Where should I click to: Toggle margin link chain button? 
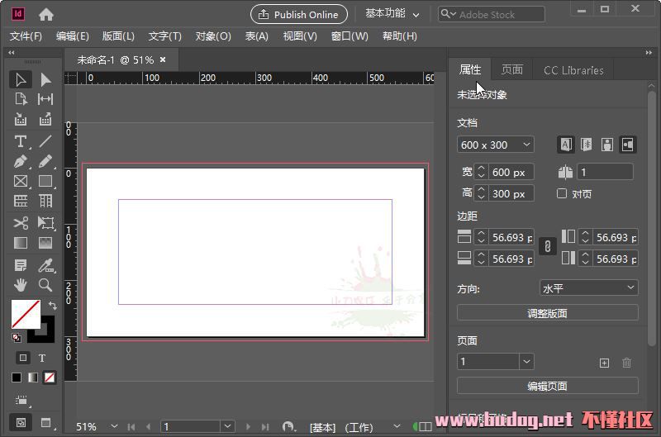click(x=547, y=245)
